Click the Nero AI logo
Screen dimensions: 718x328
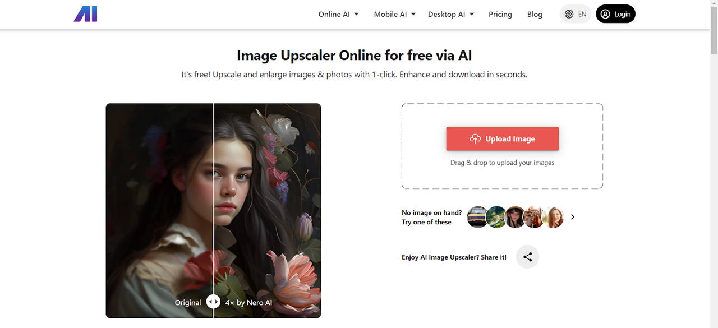click(x=86, y=14)
